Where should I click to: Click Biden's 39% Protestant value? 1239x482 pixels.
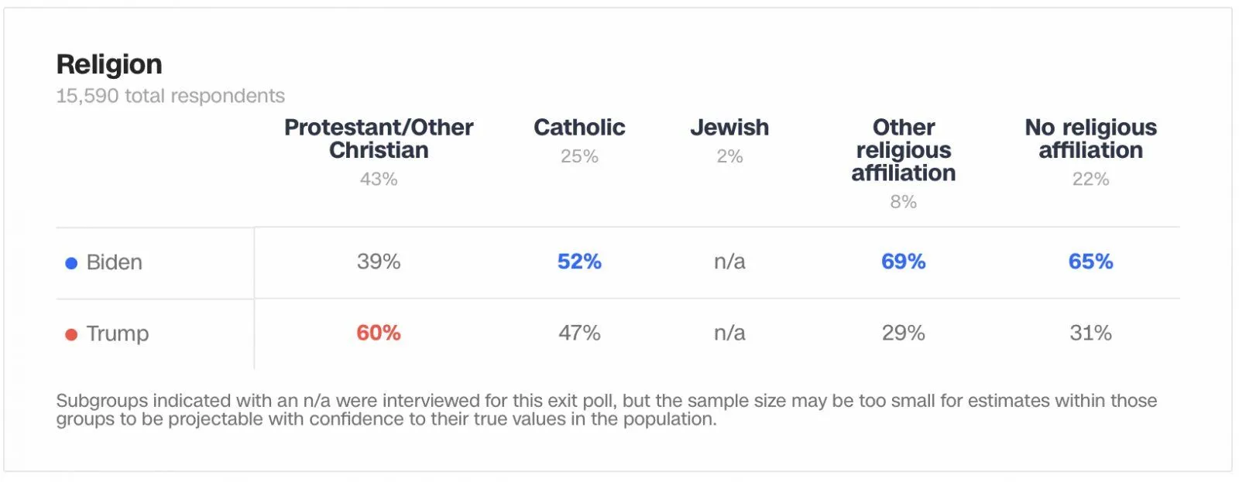tap(379, 262)
